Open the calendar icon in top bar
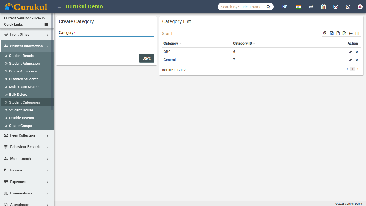The image size is (366, 206). [x=323, y=7]
